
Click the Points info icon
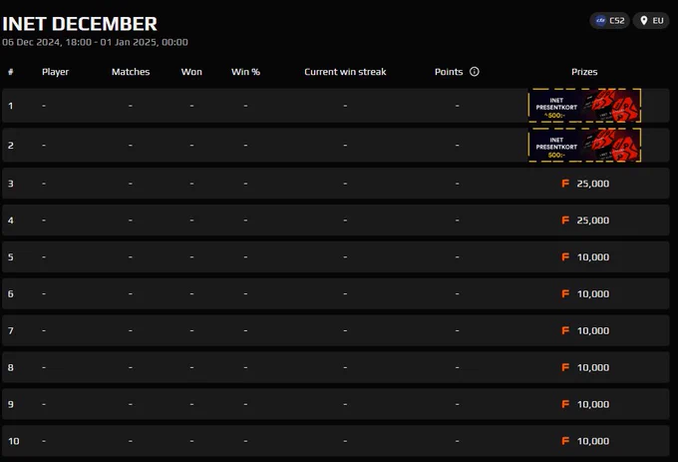(x=475, y=72)
